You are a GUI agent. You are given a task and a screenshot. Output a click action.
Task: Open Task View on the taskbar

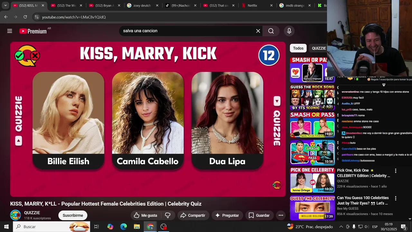pyautogui.click(x=96, y=227)
